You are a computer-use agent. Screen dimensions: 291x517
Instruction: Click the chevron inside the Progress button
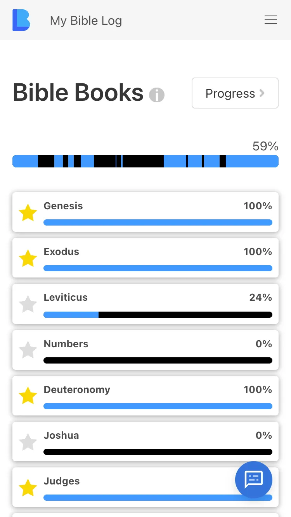tap(262, 93)
